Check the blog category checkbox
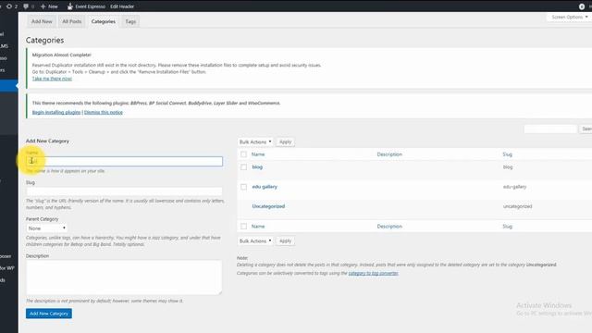Image resolution: width=592 pixels, height=333 pixels. click(x=243, y=166)
